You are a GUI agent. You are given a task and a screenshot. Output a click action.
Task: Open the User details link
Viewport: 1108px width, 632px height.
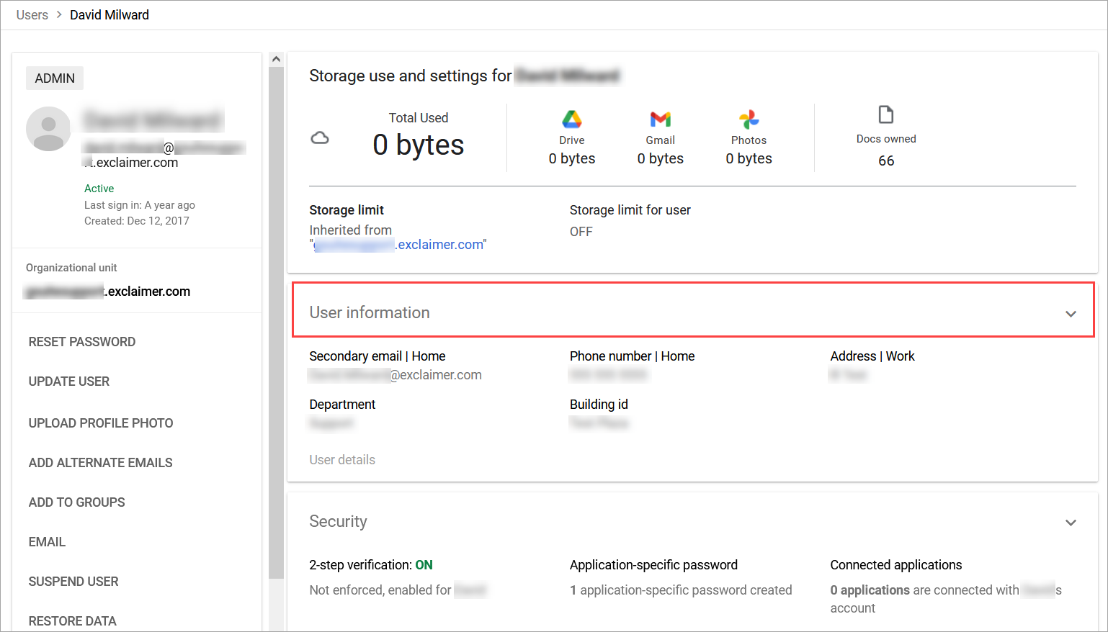pos(342,460)
